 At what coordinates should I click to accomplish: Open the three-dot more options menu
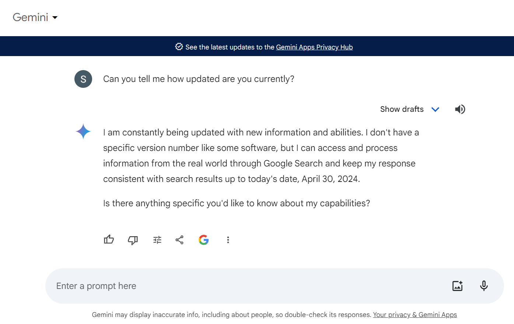[x=228, y=240]
